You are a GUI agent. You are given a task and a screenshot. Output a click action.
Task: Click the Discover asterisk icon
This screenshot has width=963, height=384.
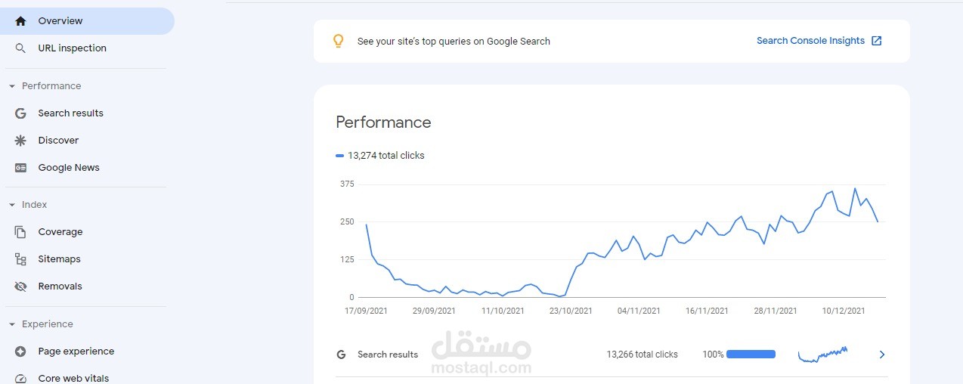(x=20, y=141)
